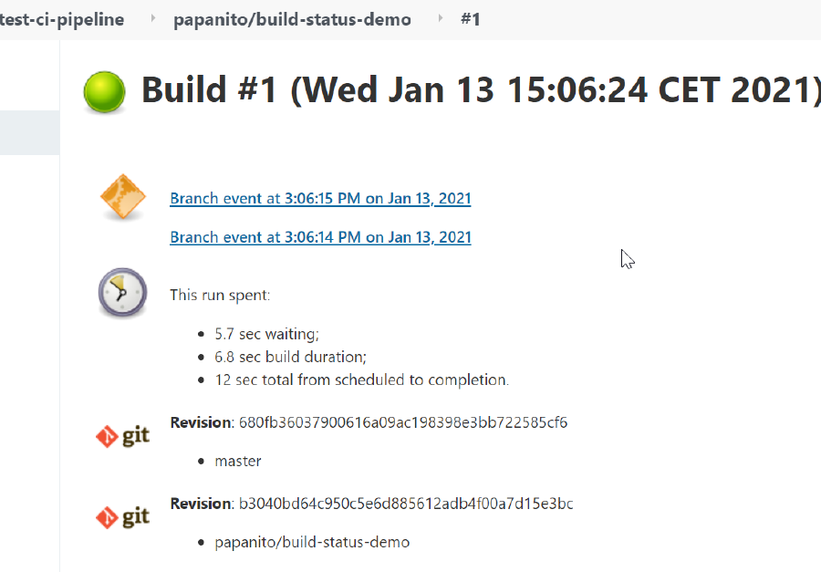Select the #1 build breadcrumb

pos(470,19)
